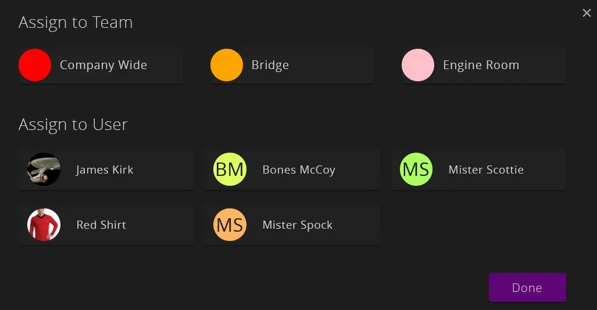Assign to user James Kirk
Screen dimensions: 597x310
[105, 170]
